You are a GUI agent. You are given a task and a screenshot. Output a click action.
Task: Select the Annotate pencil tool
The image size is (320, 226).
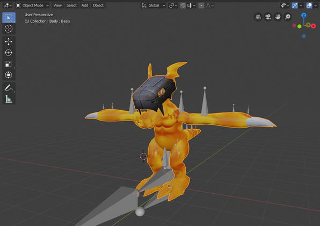pyautogui.click(x=9, y=88)
